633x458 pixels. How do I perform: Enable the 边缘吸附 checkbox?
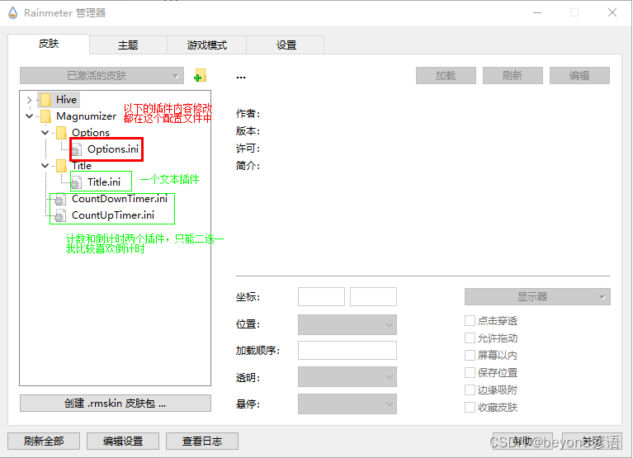[470, 390]
